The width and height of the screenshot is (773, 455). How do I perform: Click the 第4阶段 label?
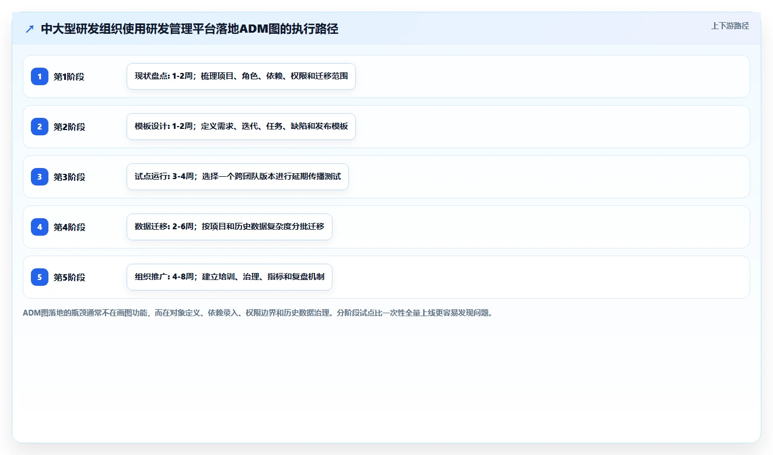point(69,227)
